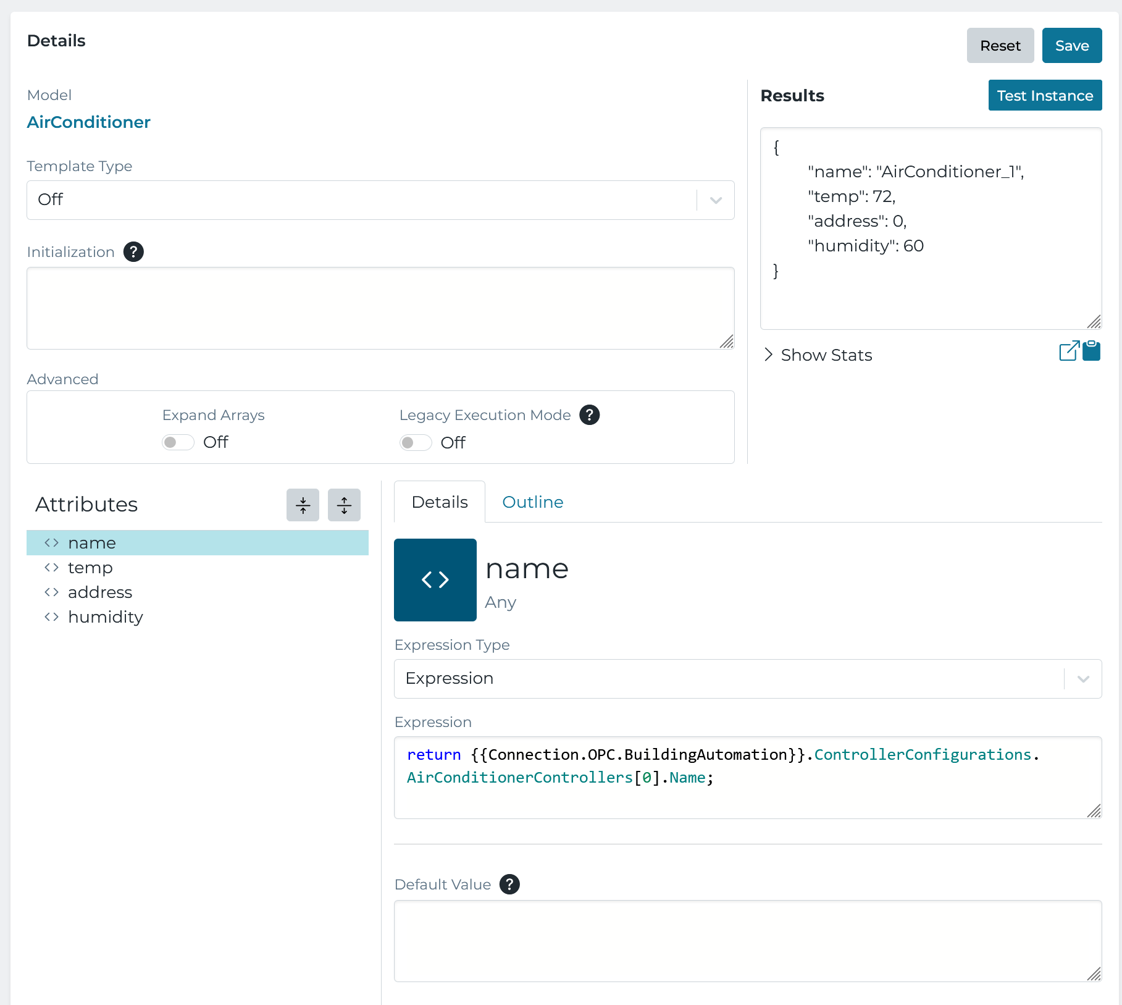Click the code icon beside humidity attribute
This screenshot has width=1122, height=1005.
click(51, 616)
